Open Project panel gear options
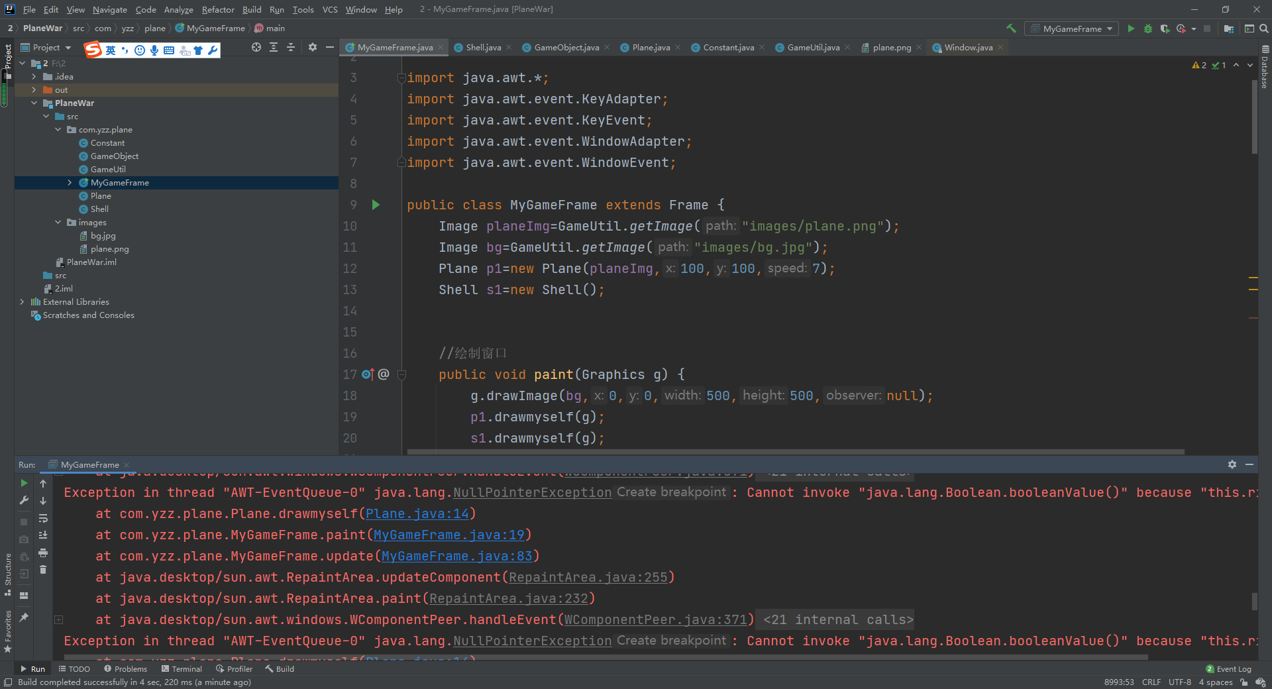Screen dimensions: 1272x689 coord(313,47)
